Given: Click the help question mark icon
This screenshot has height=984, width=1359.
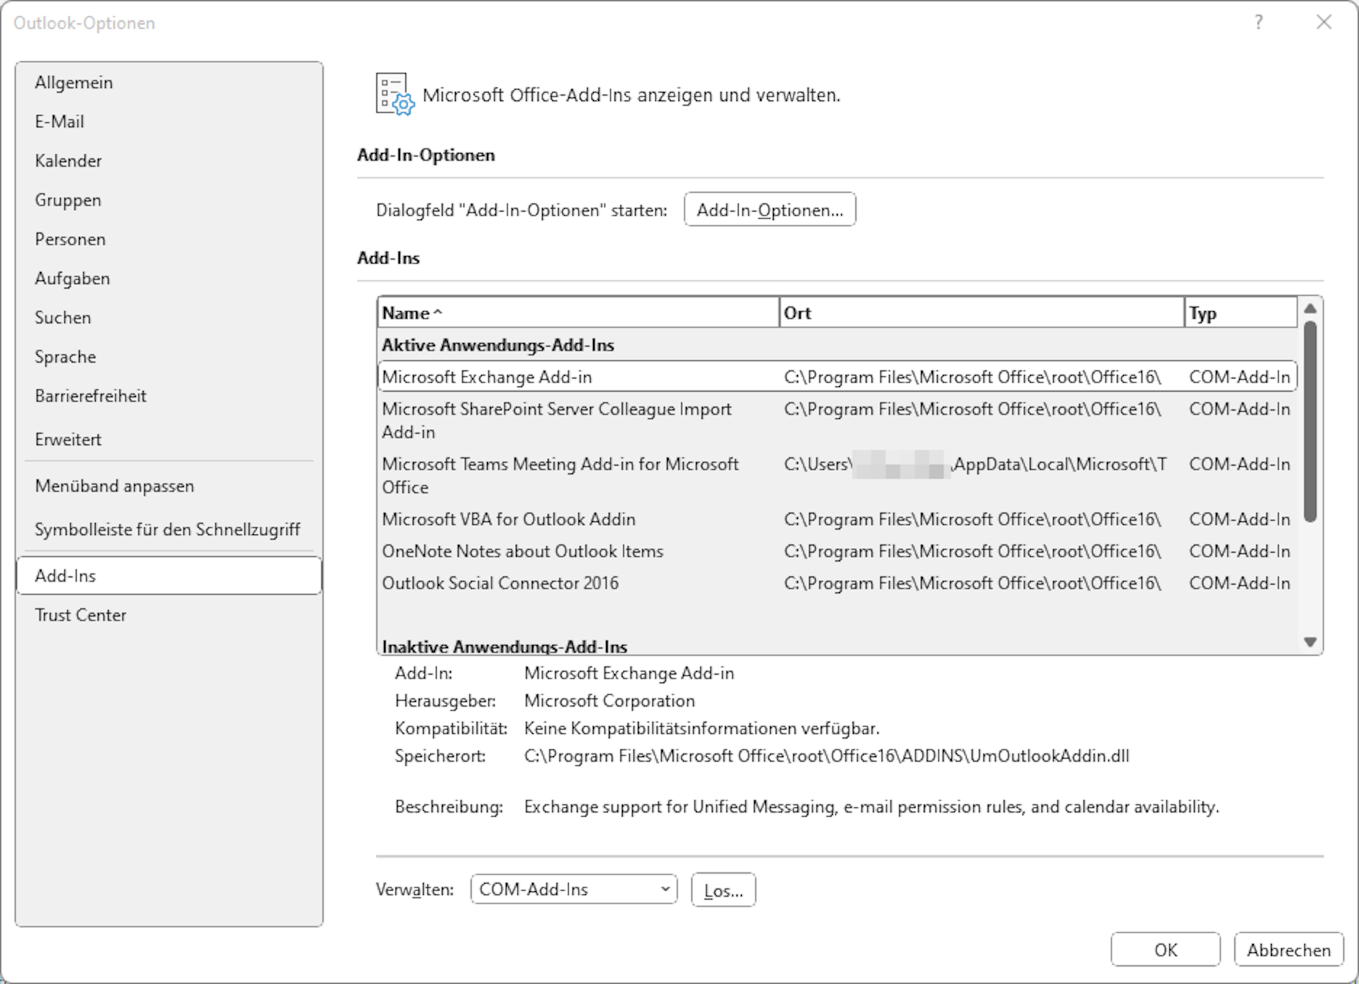Looking at the screenshot, I should 1258,22.
